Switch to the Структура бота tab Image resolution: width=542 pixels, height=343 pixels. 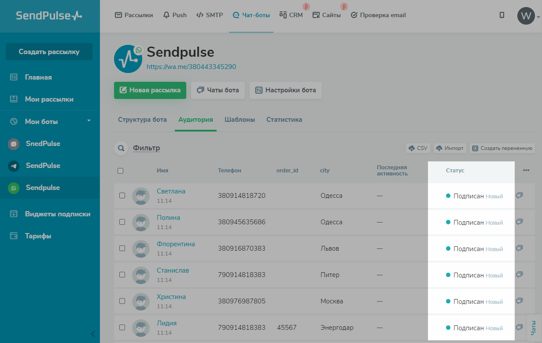142,120
